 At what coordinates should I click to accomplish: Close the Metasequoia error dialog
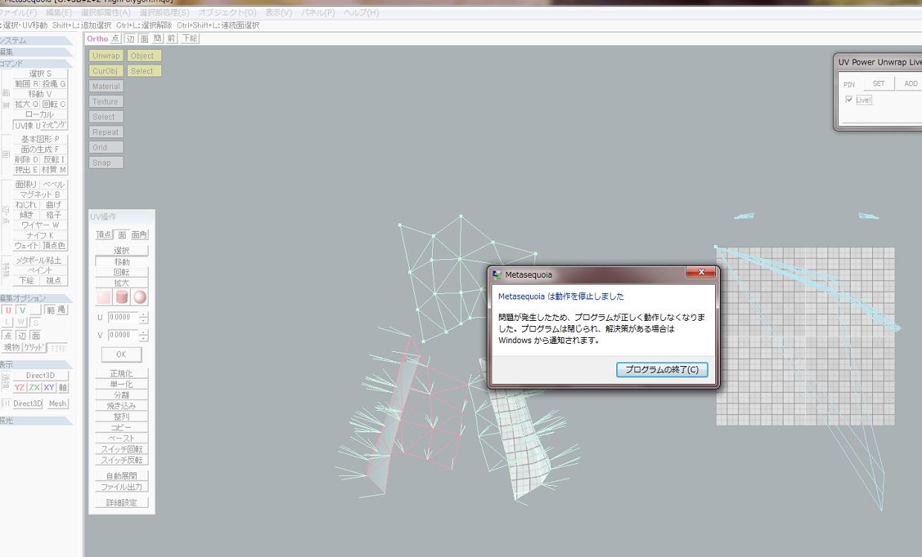point(700,273)
